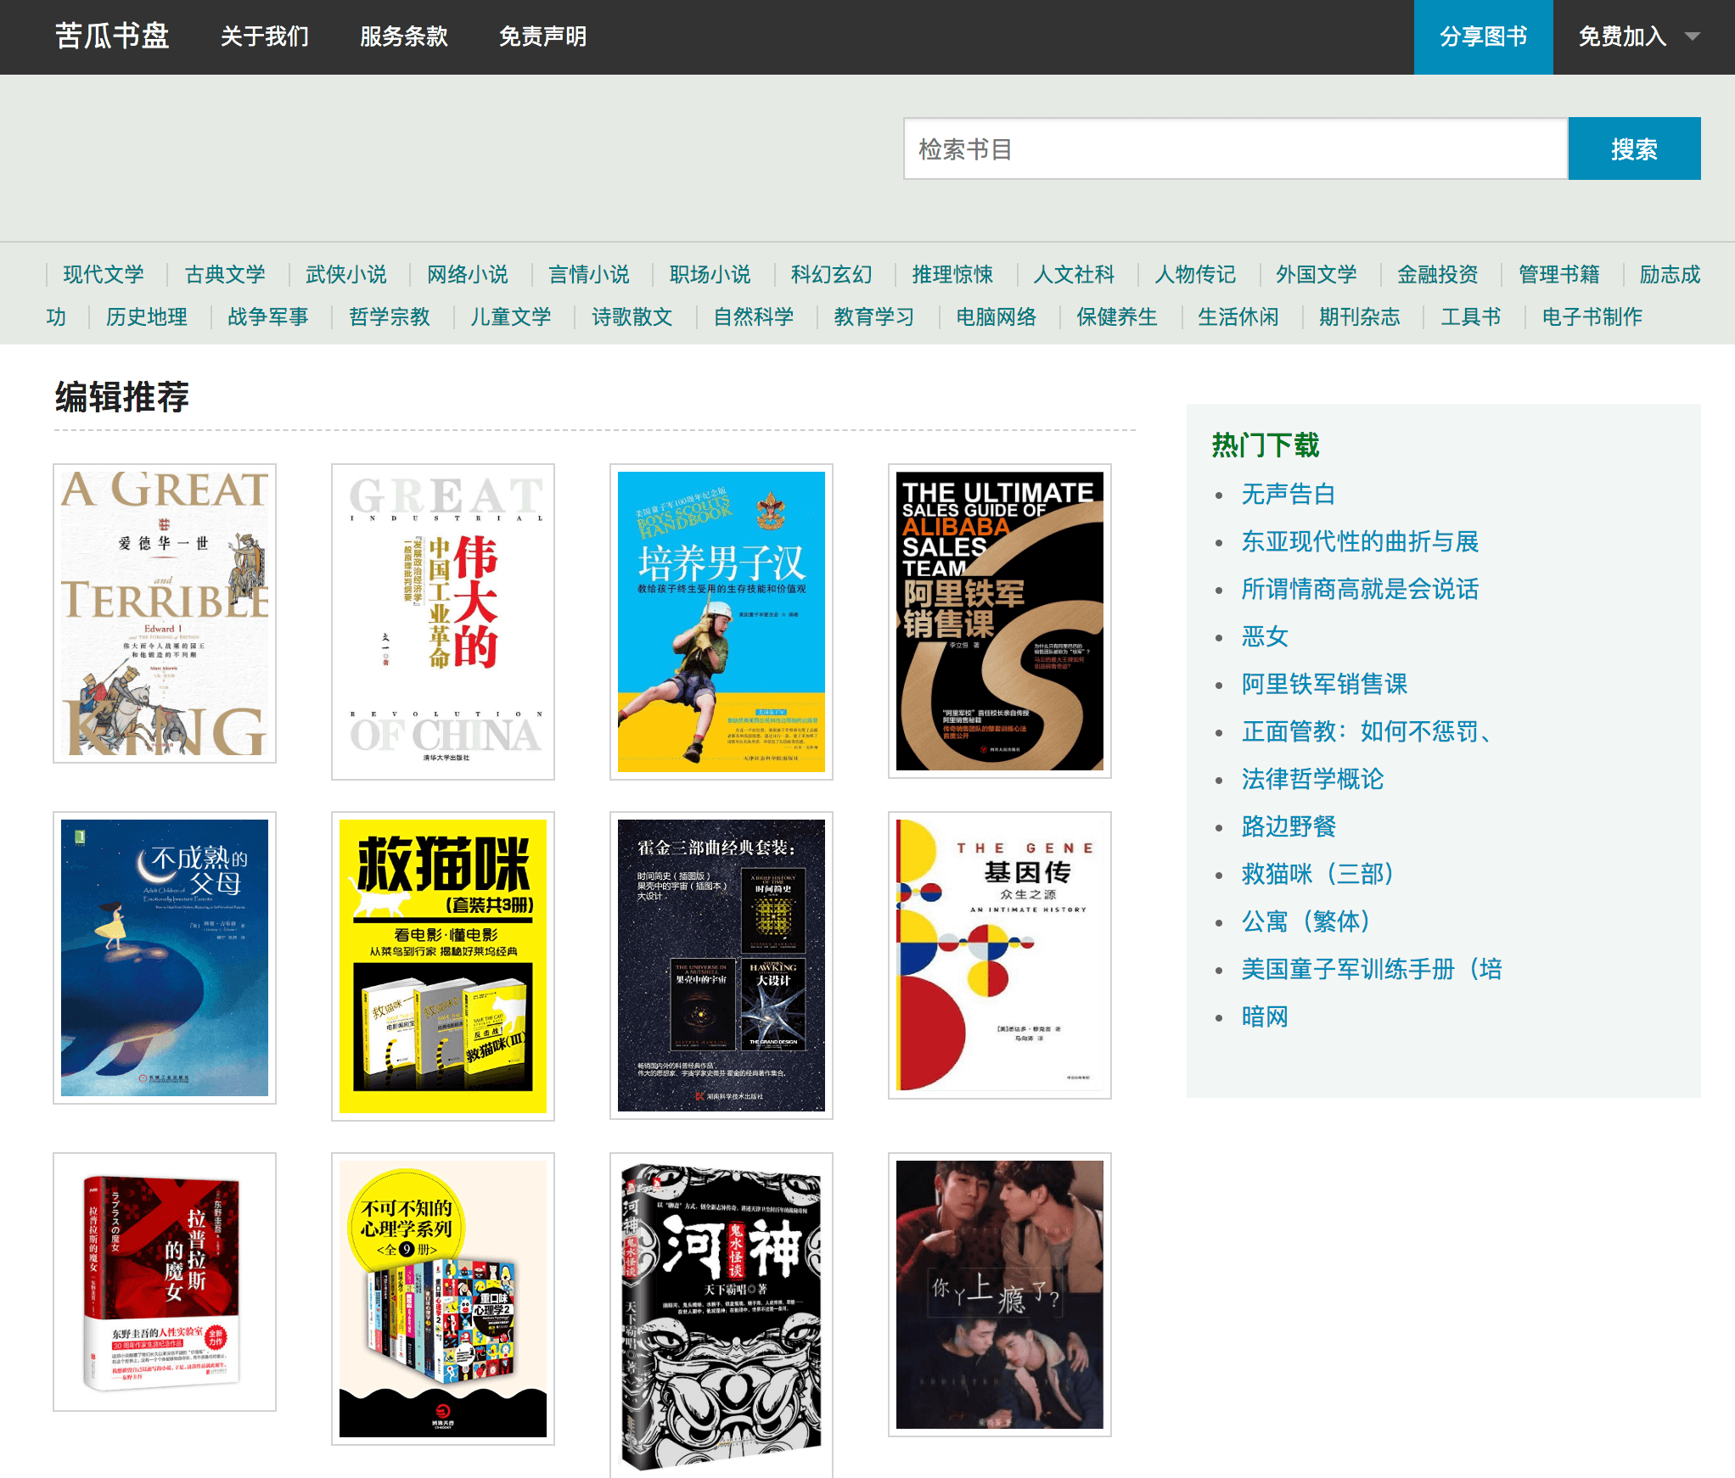1735x1478 pixels.
Task: Select the 科幻玄幻 category
Action: [x=831, y=274]
